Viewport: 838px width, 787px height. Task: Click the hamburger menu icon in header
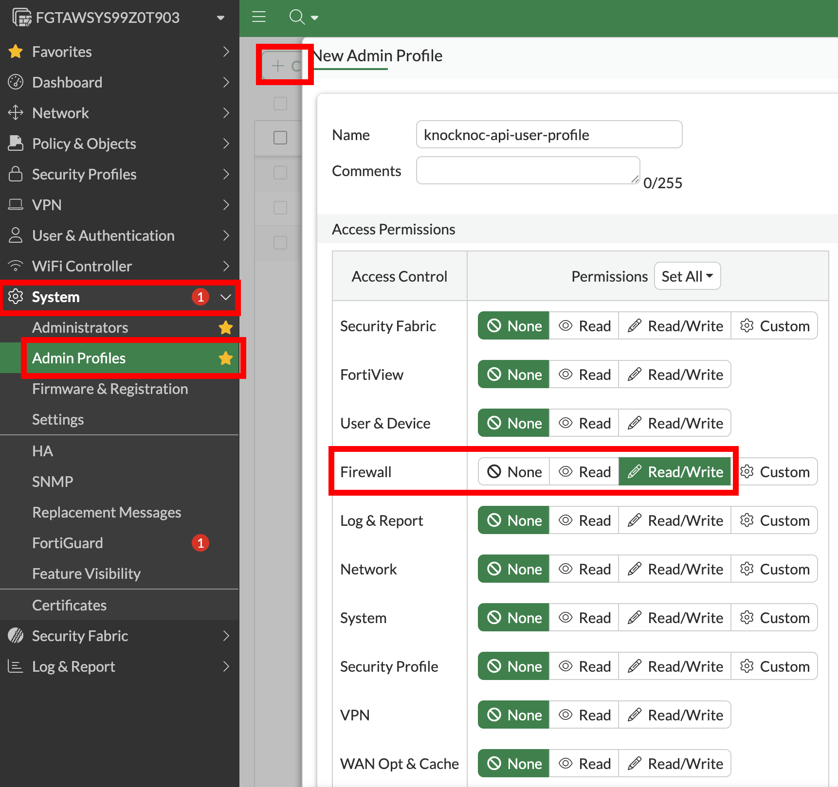coord(259,17)
